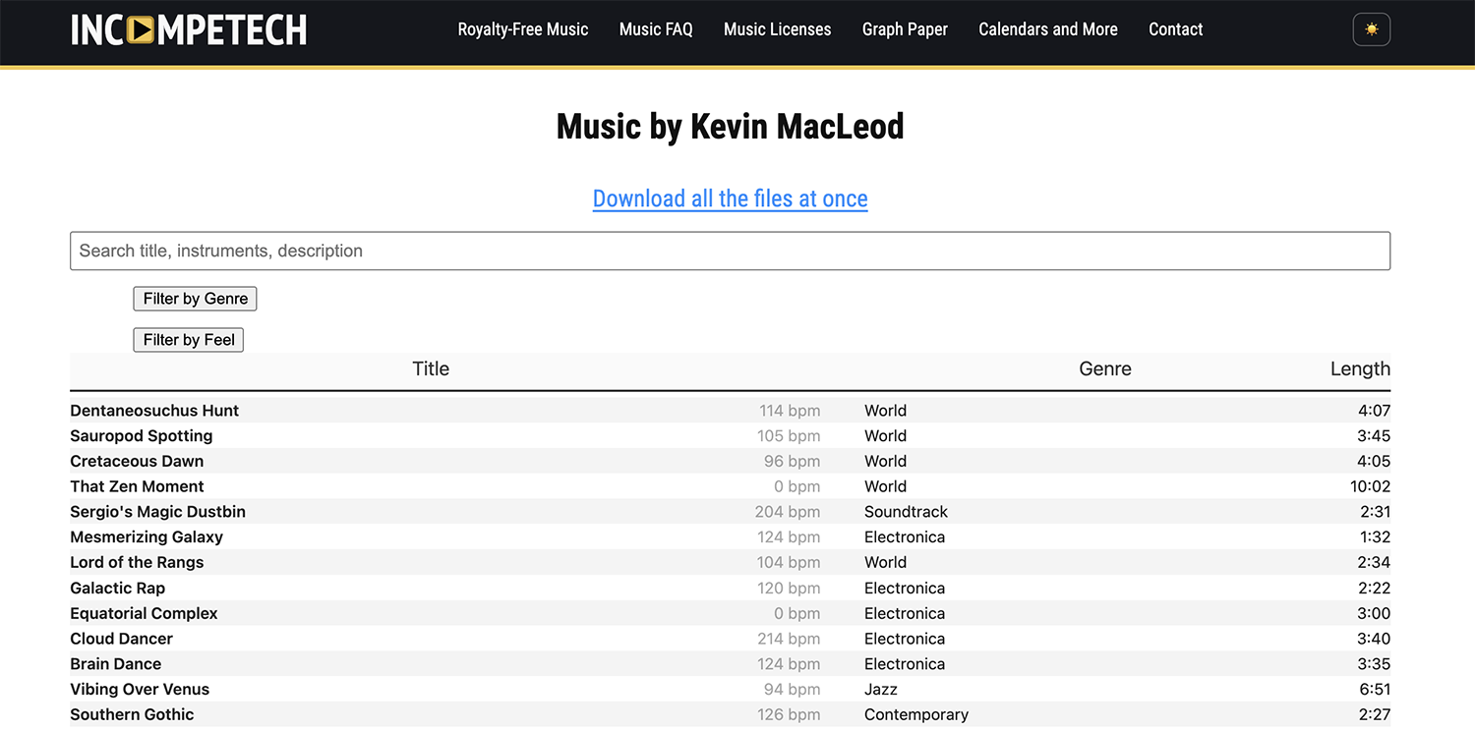Open the Cloud Dancer track

pos(122,639)
